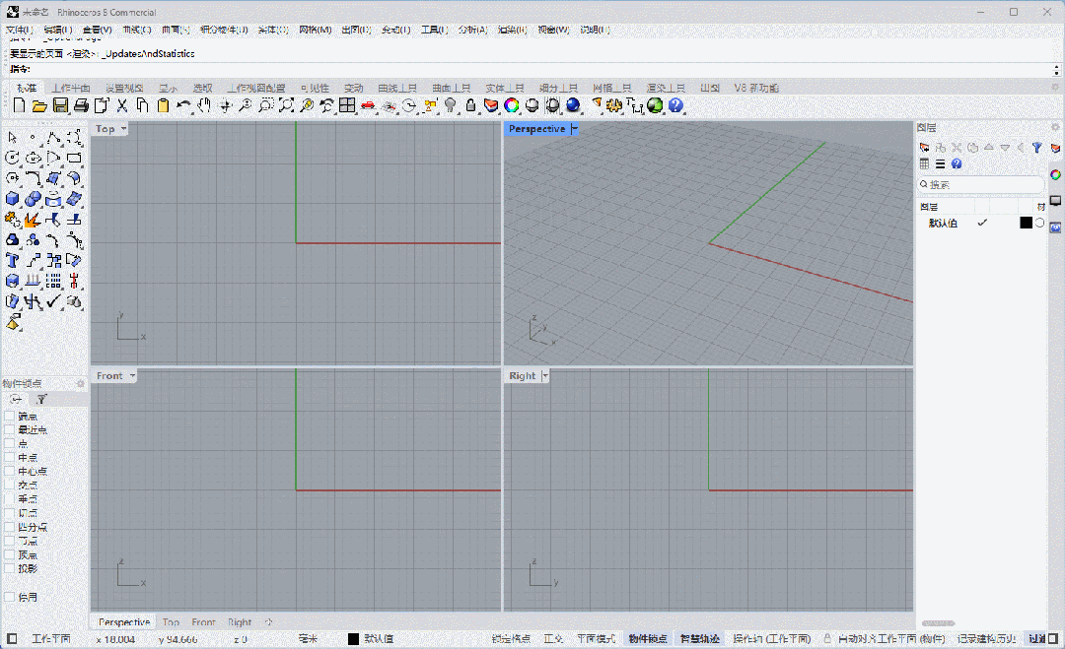
Task: Open the Front viewport title dropdown arrow
Action: (x=132, y=375)
